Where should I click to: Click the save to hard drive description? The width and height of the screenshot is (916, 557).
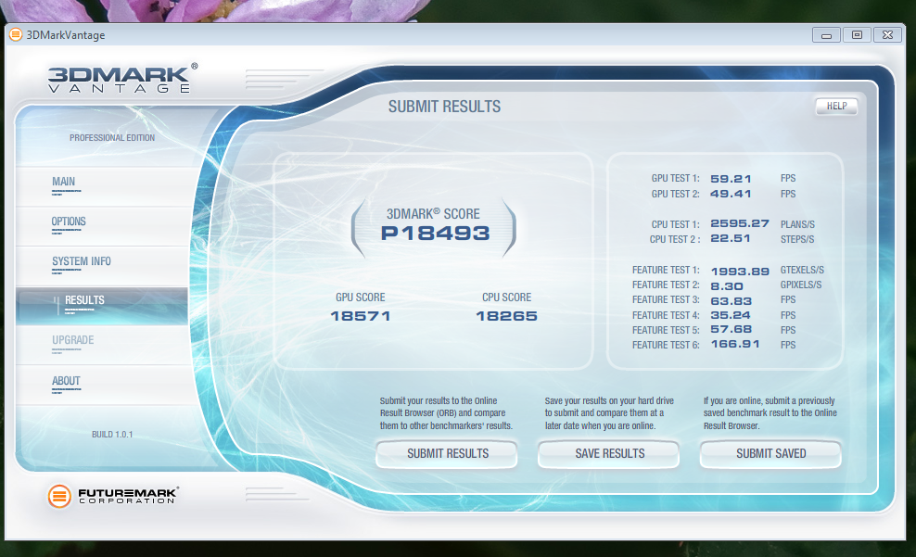609,413
